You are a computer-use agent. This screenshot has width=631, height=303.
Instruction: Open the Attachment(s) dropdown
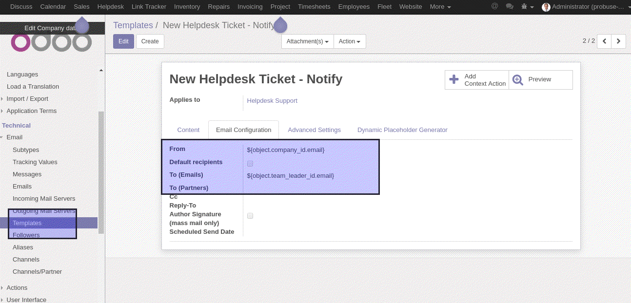click(308, 41)
